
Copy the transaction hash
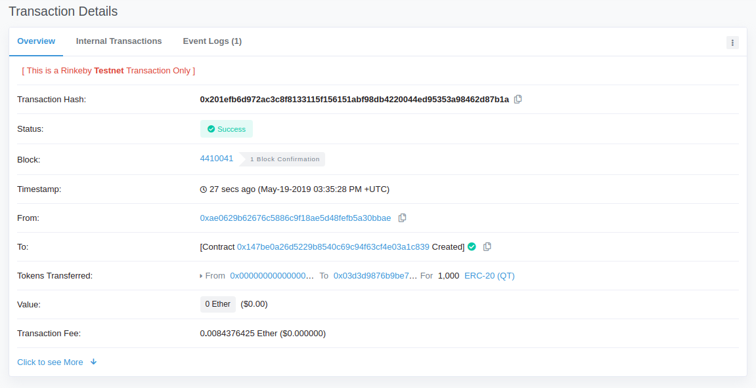click(x=518, y=99)
